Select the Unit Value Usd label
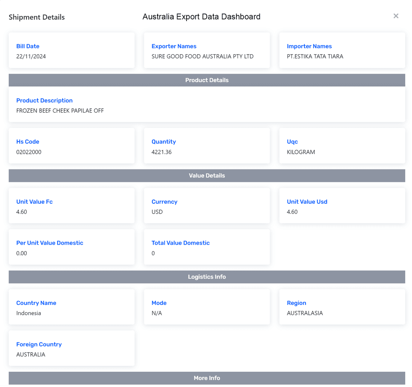The height and width of the screenshot is (387, 412). click(307, 202)
